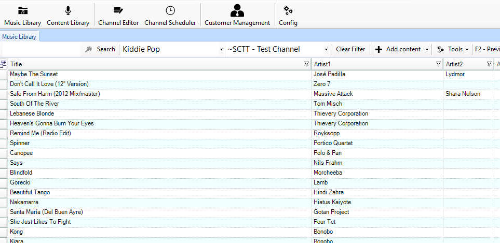Screen dimensions: 500x243
Task: Click artist 'Zero 7'
Action: coord(322,84)
